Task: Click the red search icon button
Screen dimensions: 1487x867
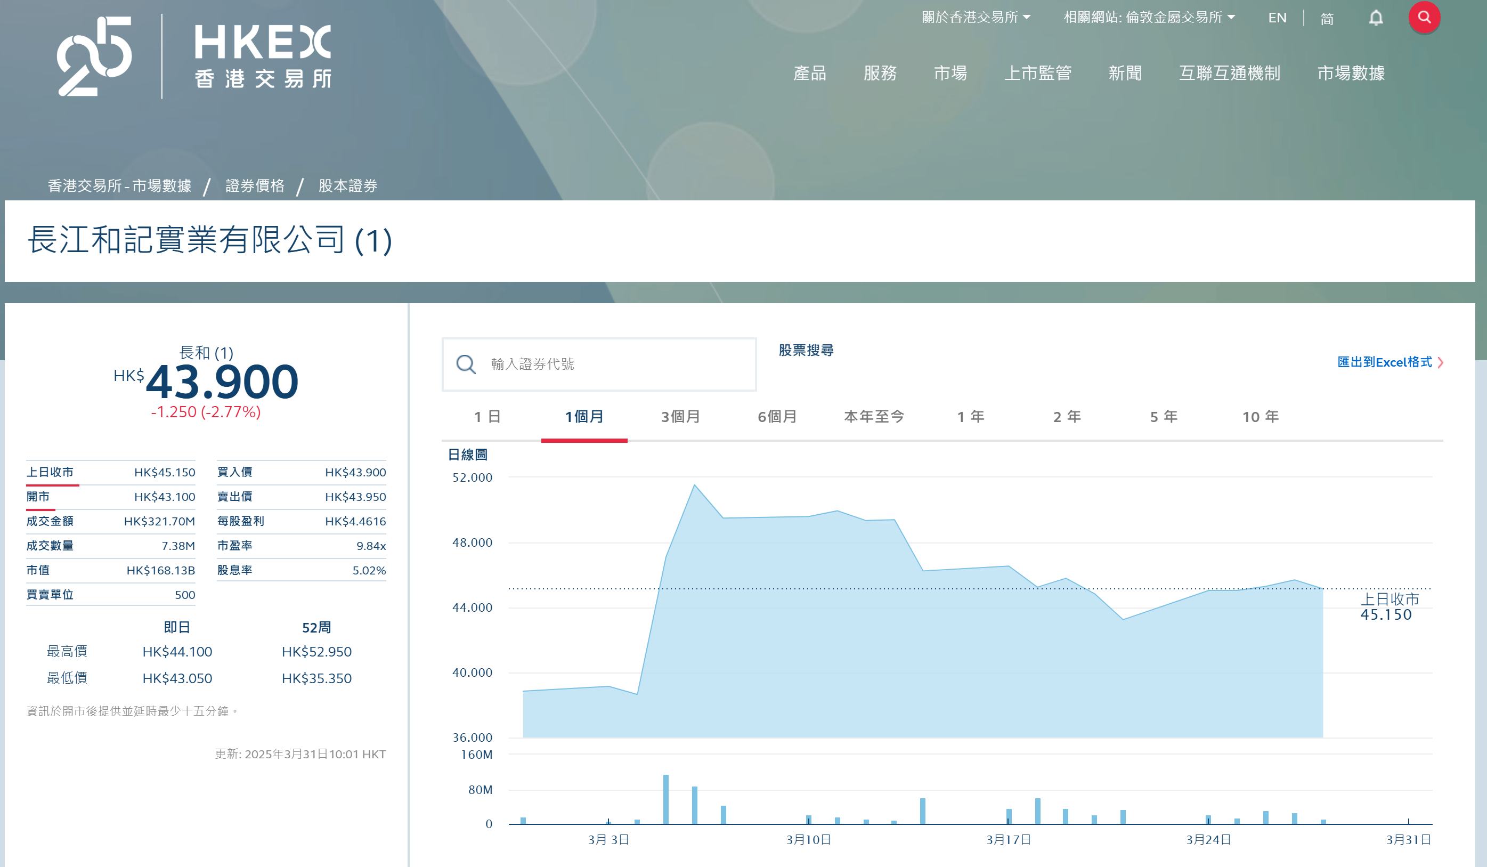Action: click(1424, 18)
